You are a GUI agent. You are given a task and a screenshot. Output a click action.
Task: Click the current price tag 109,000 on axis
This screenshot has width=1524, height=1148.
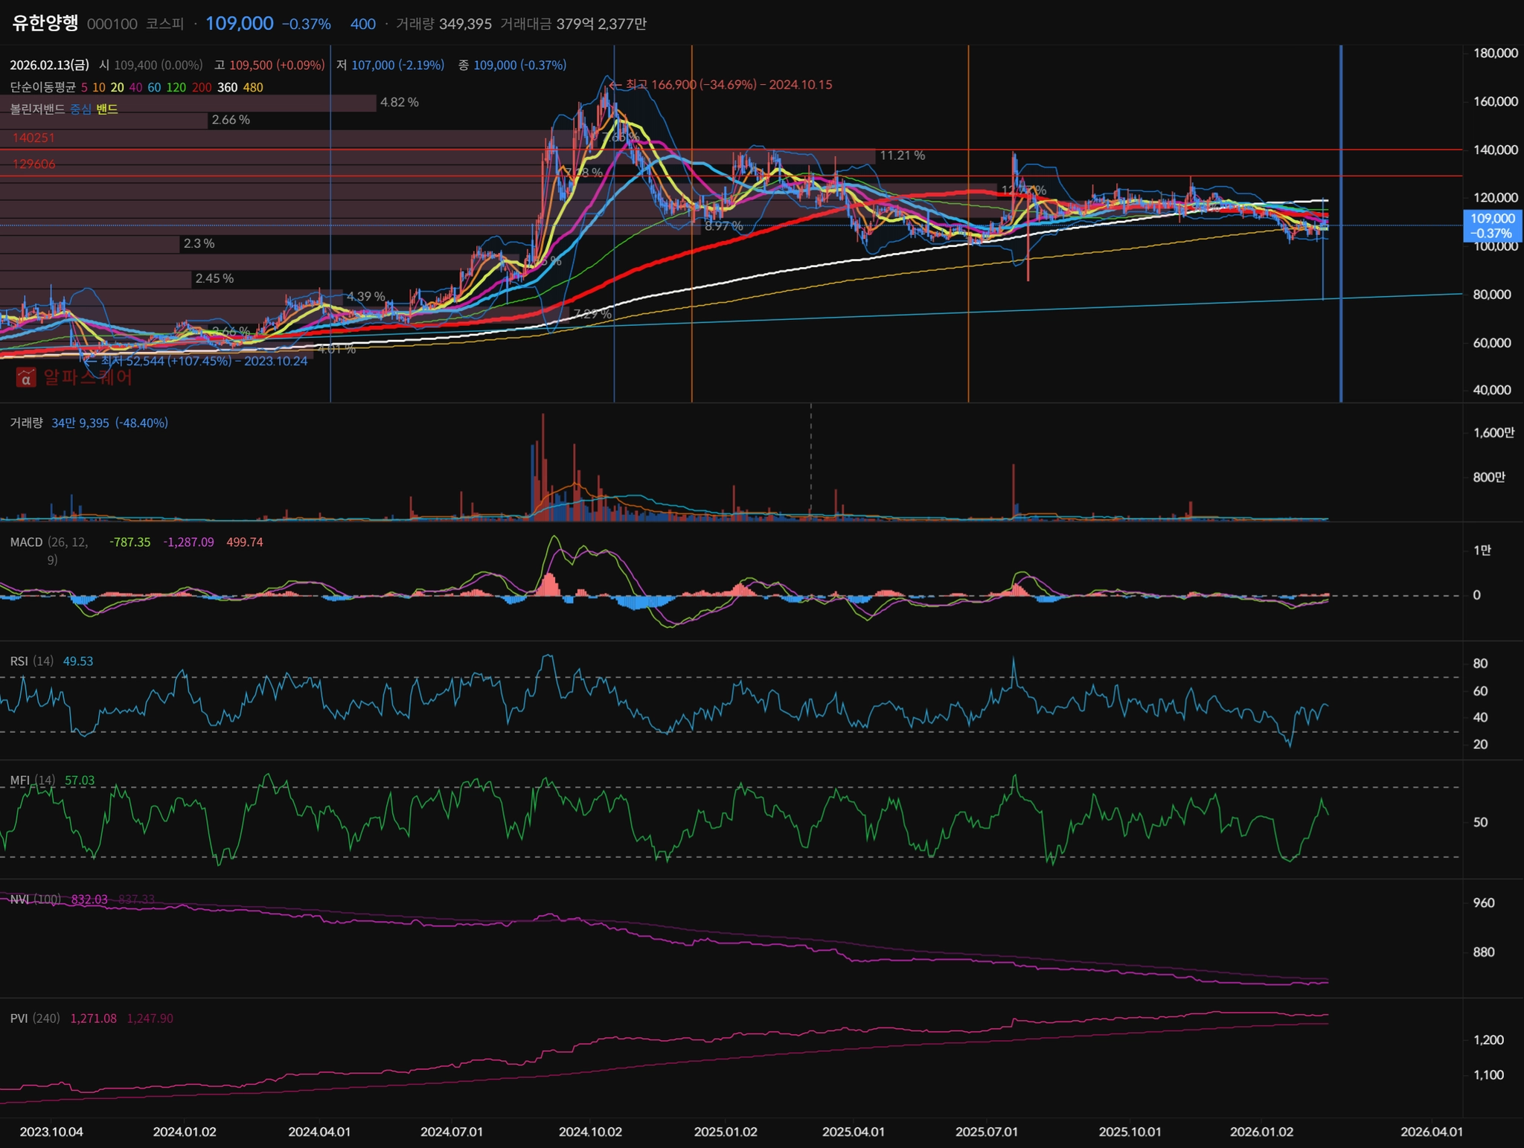point(1492,225)
